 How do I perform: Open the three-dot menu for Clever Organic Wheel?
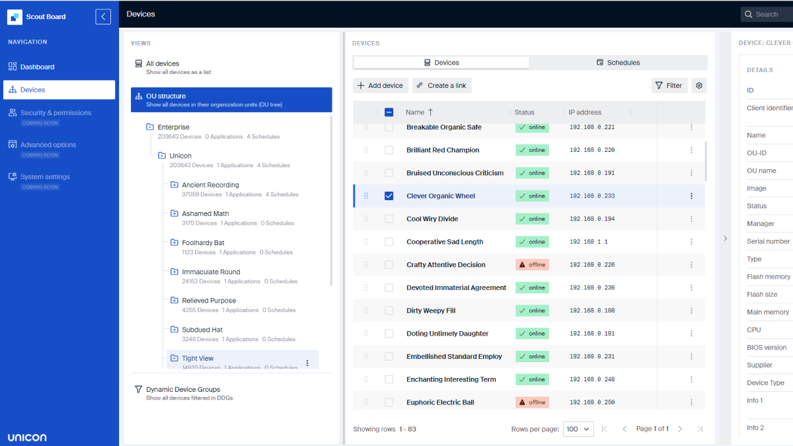click(x=691, y=196)
